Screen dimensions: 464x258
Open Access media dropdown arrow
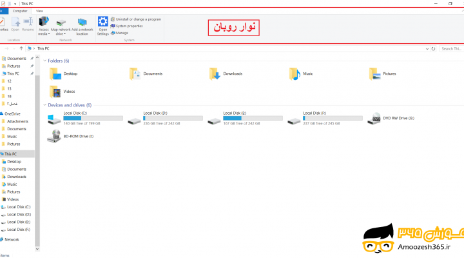(49, 34)
